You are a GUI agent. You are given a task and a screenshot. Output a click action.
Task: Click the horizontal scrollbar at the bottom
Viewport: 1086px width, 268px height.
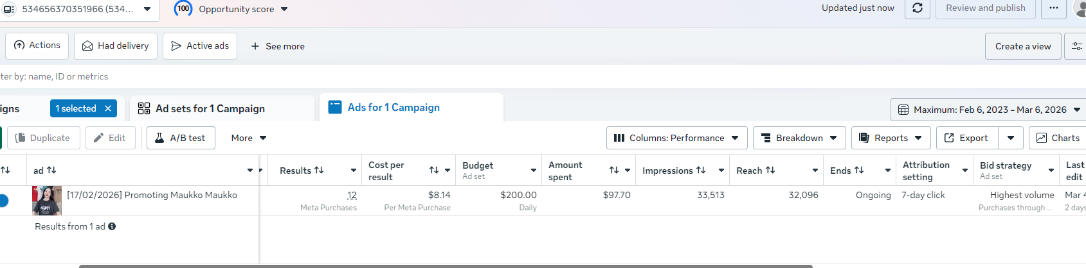(x=446, y=266)
